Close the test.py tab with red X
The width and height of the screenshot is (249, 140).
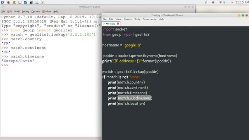pyautogui.click(x=118, y=24)
